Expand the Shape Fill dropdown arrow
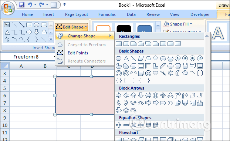This screenshot has height=141, width=230. tap(191, 24)
